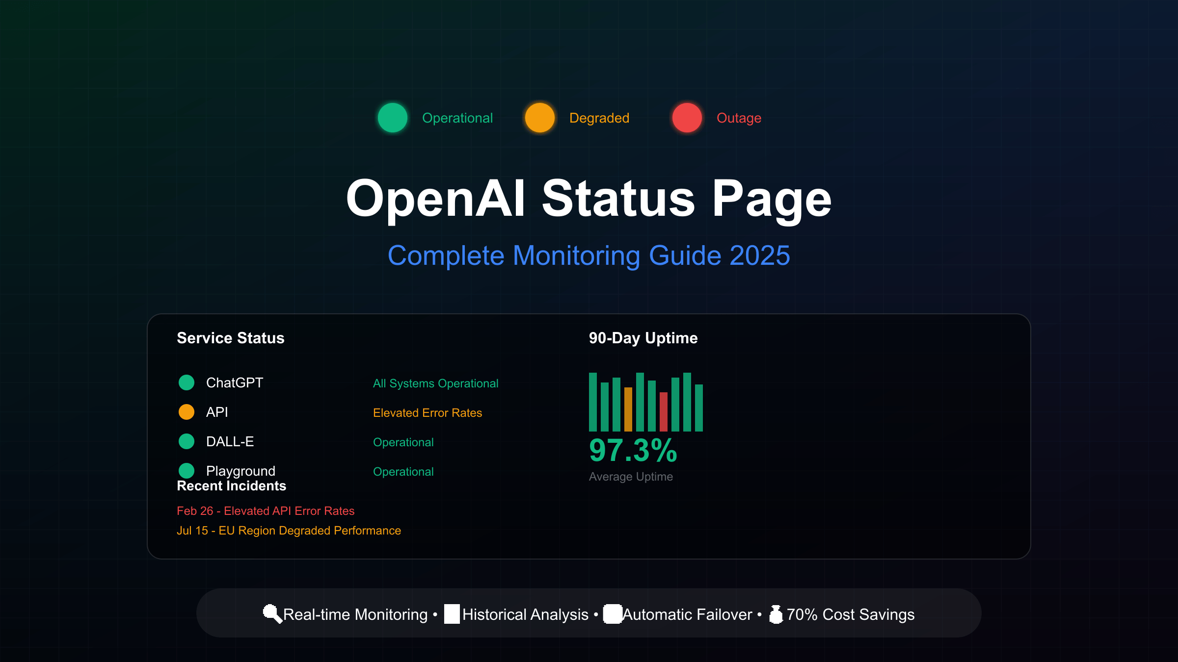Click the 'Service Status' heading
The image size is (1178, 662).
[x=231, y=338]
